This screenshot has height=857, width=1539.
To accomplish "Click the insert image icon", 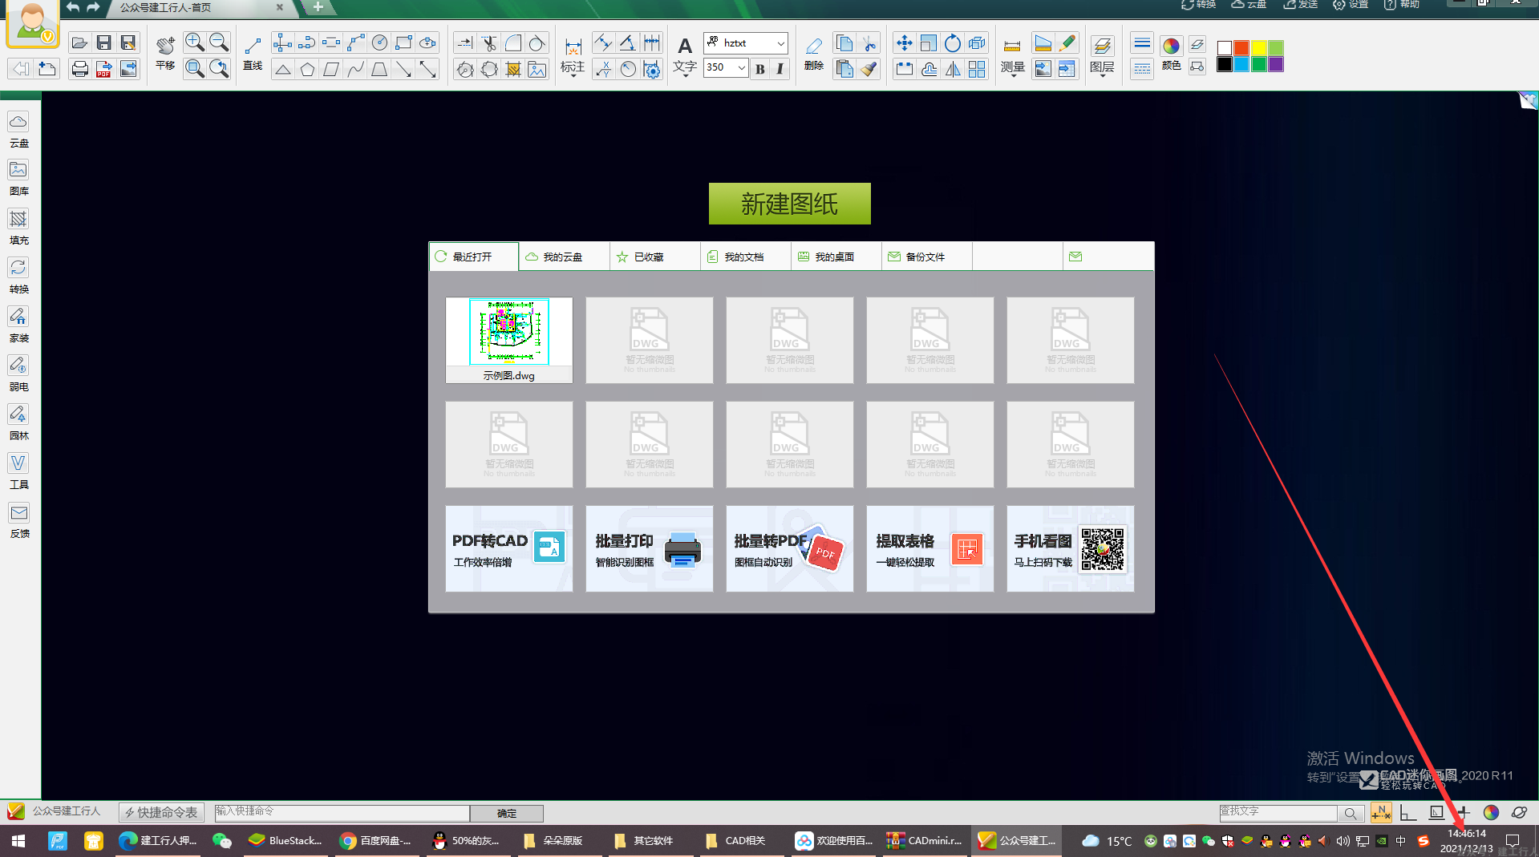I will coord(537,70).
